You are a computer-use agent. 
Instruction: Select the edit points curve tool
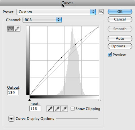coord(10,29)
